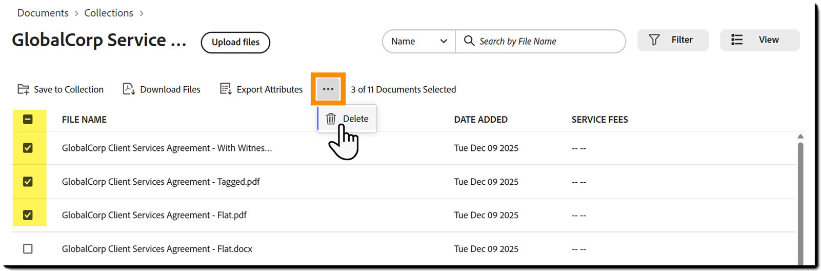The height and width of the screenshot is (271, 821).
Task: Click the list View icon
Action: coord(737,40)
